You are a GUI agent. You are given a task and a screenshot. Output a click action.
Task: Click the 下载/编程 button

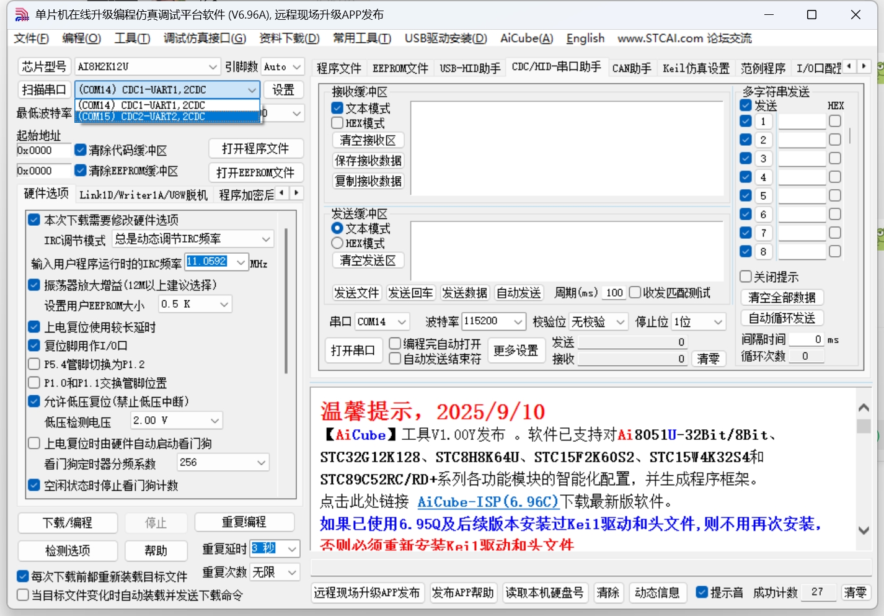[68, 523]
